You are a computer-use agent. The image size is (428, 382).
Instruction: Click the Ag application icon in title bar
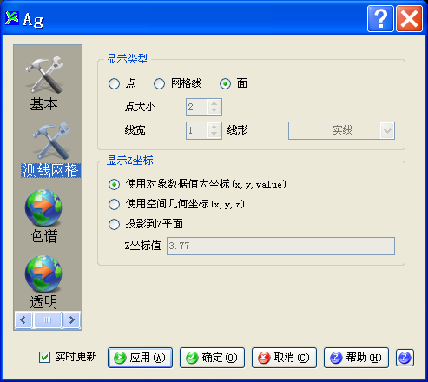[x=12, y=18]
